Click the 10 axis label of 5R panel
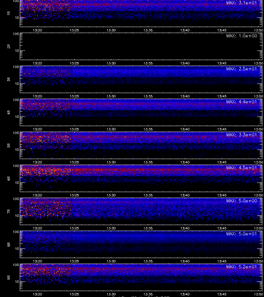 pyautogui.click(x=17, y=150)
